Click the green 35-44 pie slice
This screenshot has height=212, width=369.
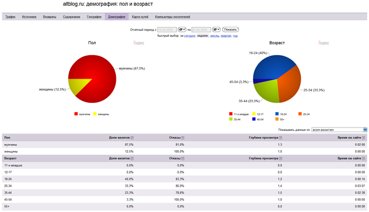point(268,91)
